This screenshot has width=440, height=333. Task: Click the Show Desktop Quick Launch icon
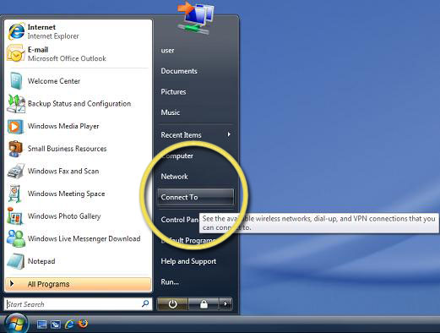(42, 325)
